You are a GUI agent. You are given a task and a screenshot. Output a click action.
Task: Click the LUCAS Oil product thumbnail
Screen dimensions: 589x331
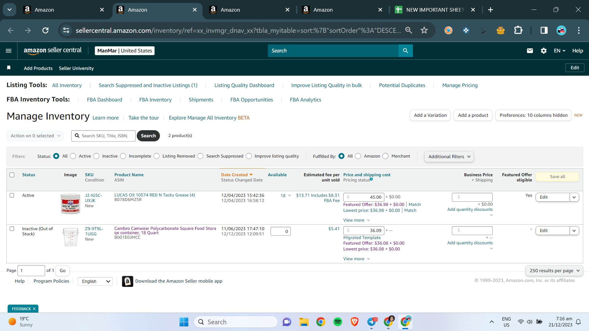click(x=71, y=204)
